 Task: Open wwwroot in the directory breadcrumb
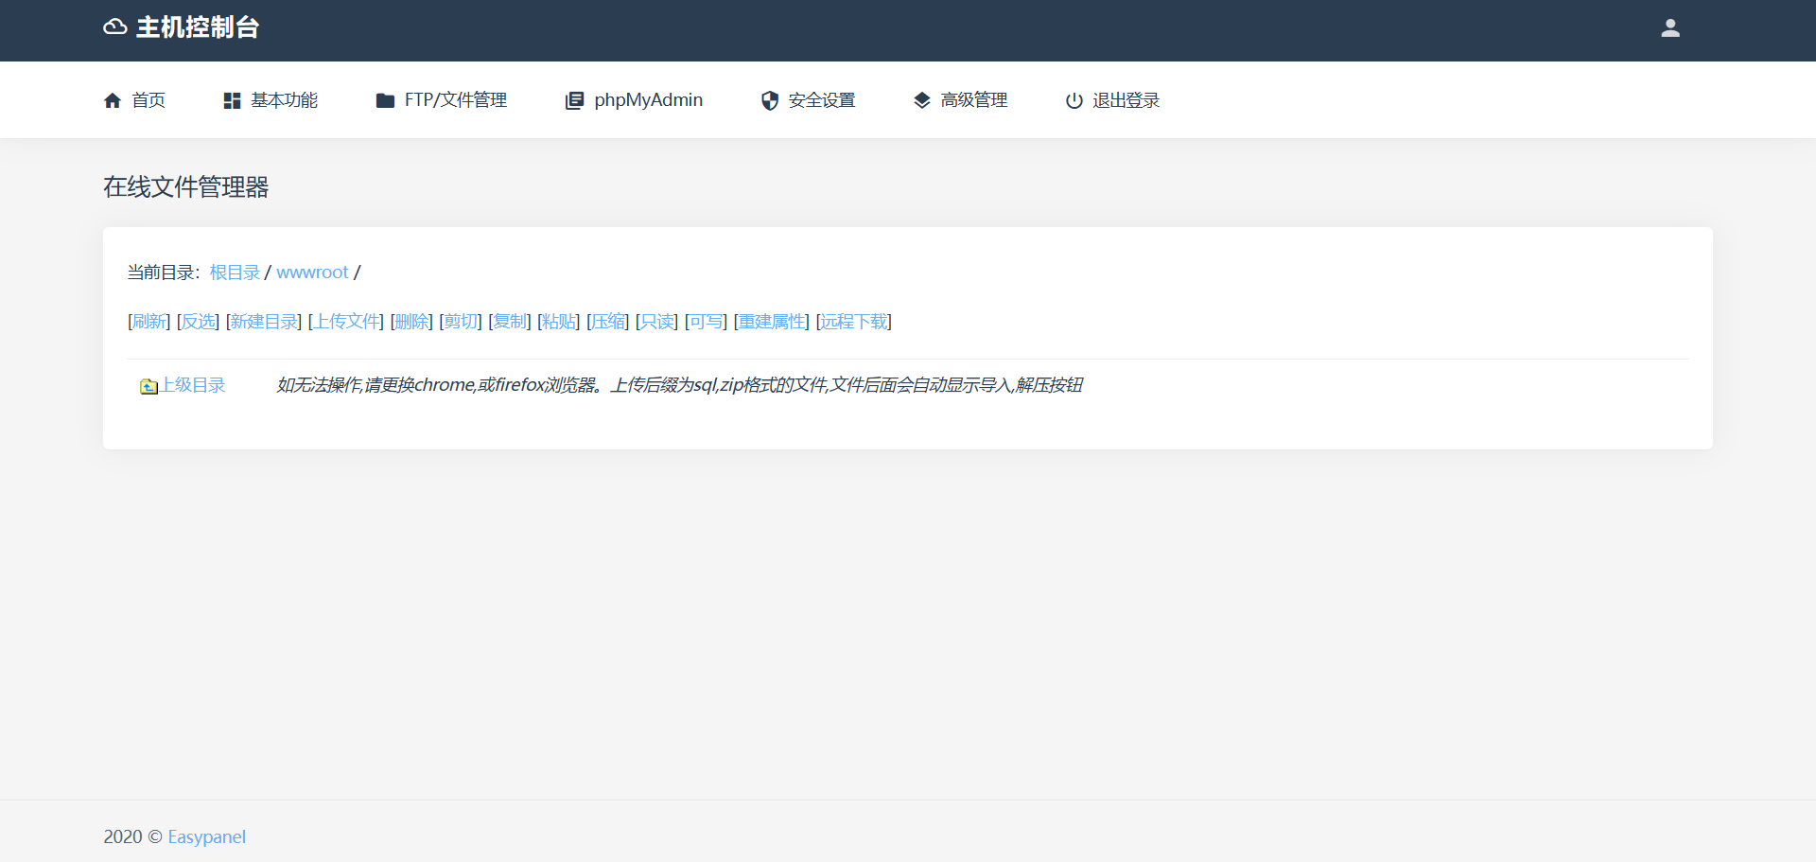pos(312,273)
